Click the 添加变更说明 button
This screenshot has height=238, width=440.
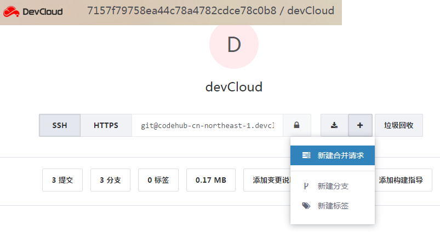(x=267, y=180)
